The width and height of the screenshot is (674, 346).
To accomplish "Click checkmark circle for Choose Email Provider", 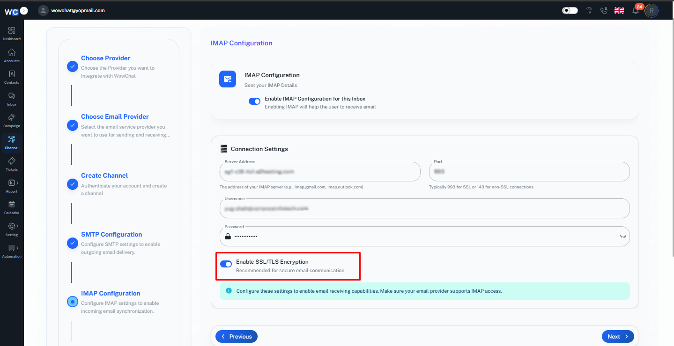I will (72, 125).
